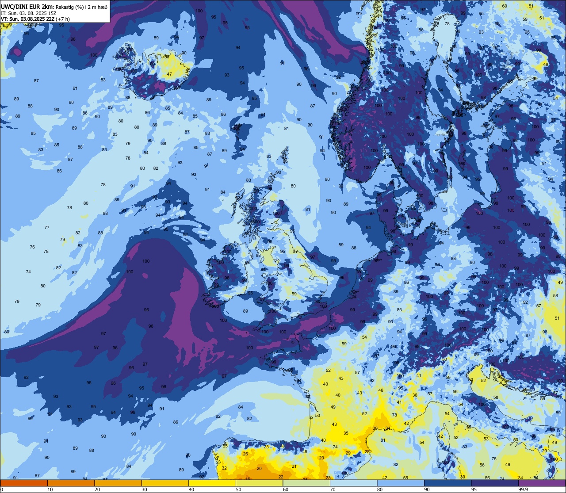The height and width of the screenshot is (493, 566).
Task: Click the humidity value '26' in northern Spain
Action: pos(245,454)
